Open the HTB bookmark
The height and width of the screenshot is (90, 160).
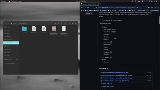[x=114, y=10]
